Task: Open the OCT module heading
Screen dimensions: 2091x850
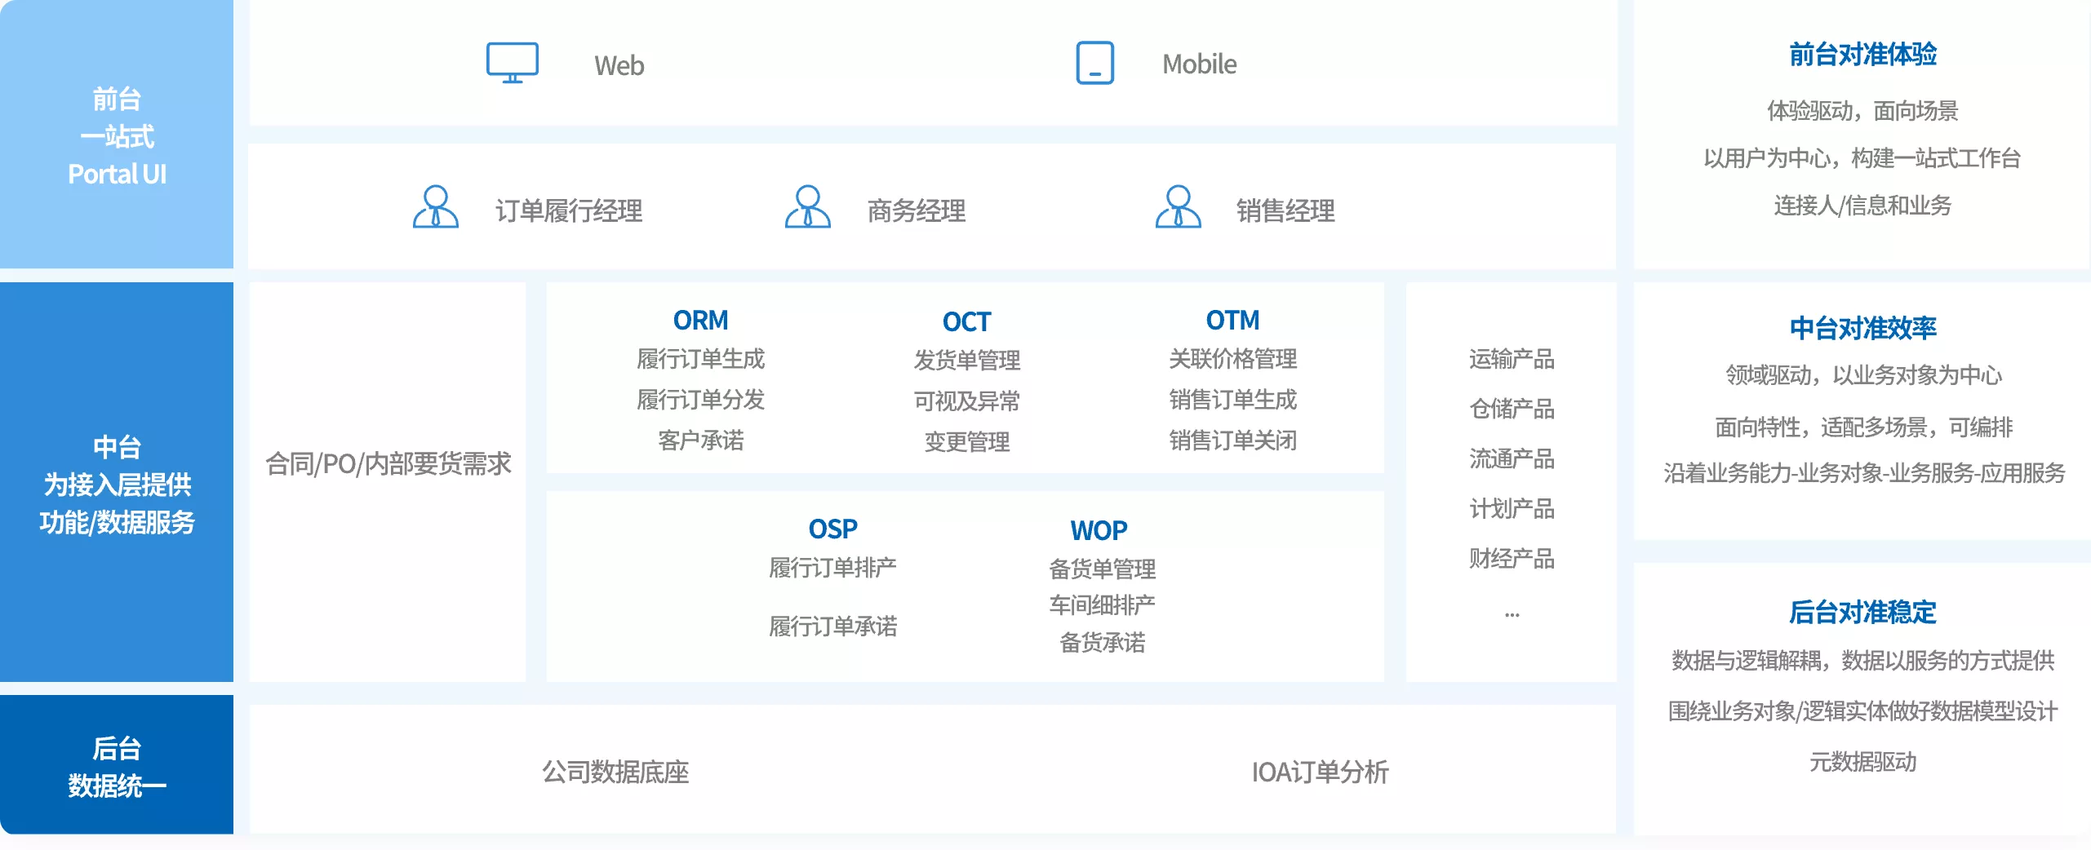Action: [x=966, y=322]
